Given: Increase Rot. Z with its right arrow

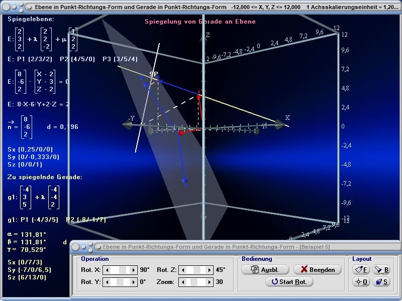Looking at the screenshot, I should (x=209, y=270).
